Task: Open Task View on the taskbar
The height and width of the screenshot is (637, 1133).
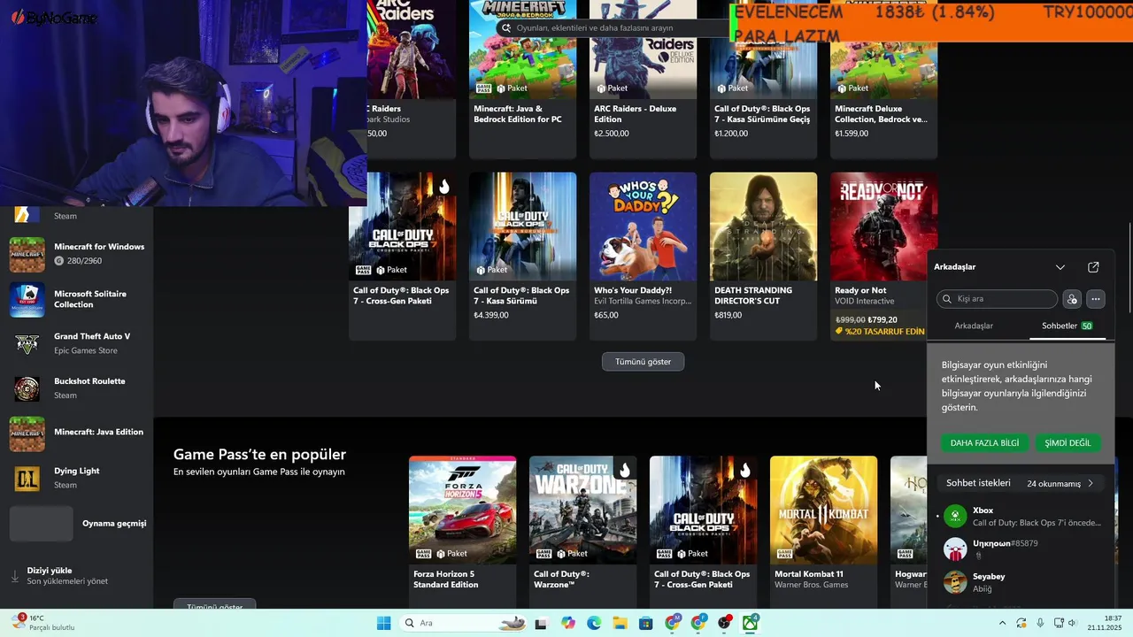Action: click(x=541, y=623)
